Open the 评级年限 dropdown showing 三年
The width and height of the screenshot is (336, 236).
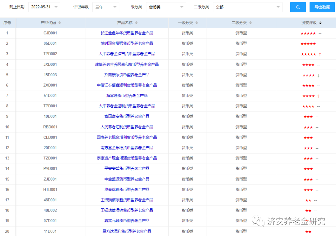pos(106,7)
